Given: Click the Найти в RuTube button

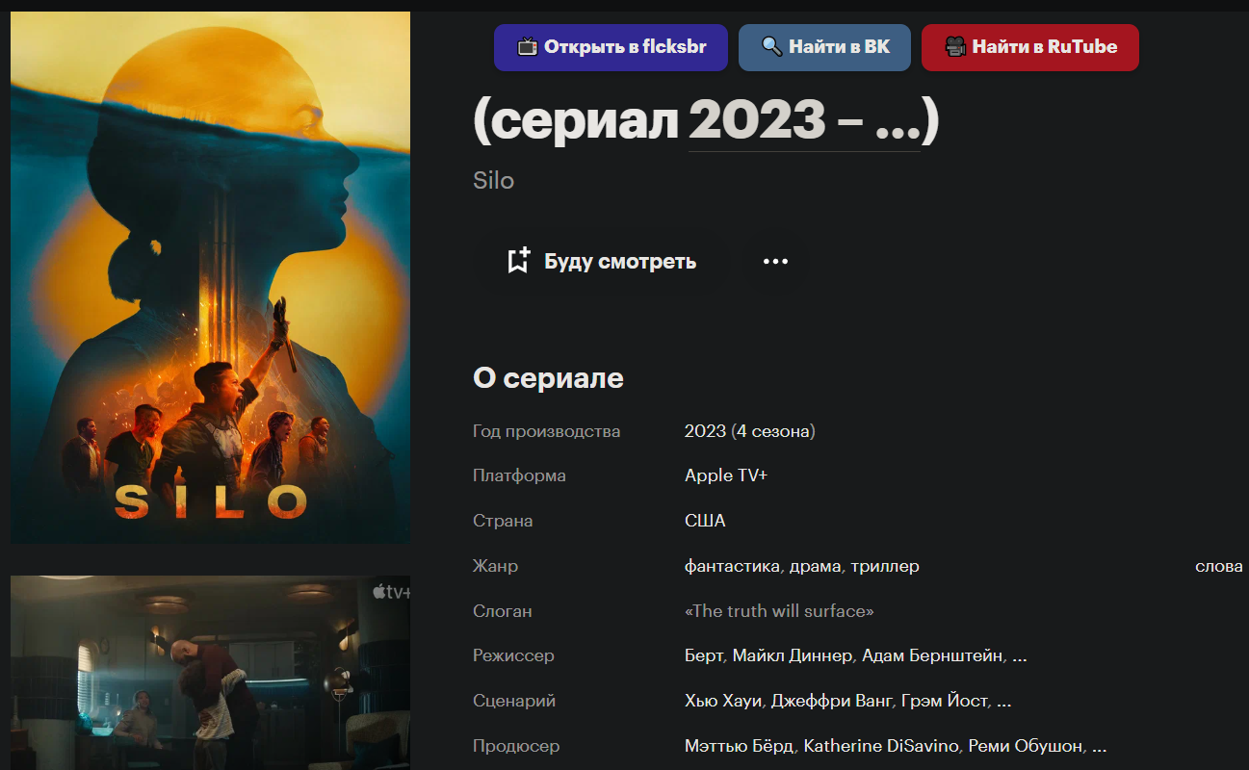Looking at the screenshot, I should click(1030, 47).
